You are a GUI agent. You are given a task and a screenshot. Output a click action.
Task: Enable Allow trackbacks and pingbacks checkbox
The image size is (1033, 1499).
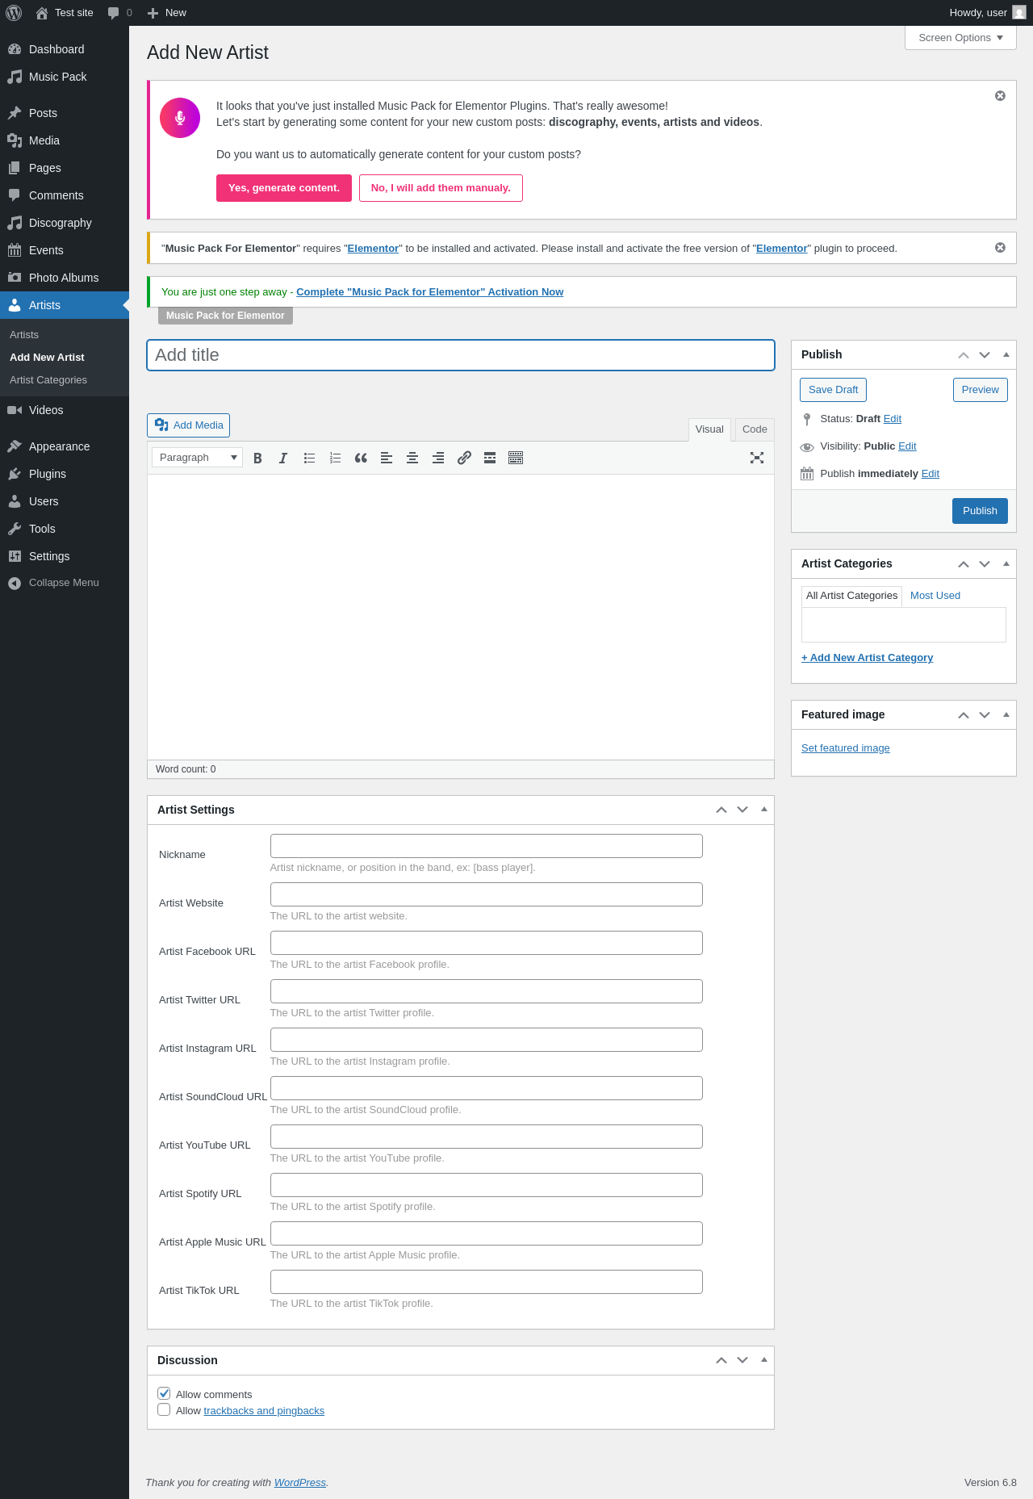click(x=164, y=1409)
